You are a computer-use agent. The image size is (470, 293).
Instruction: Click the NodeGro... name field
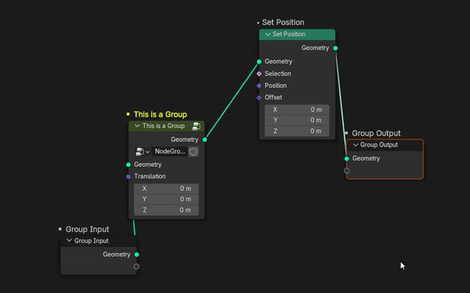[x=170, y=152]
